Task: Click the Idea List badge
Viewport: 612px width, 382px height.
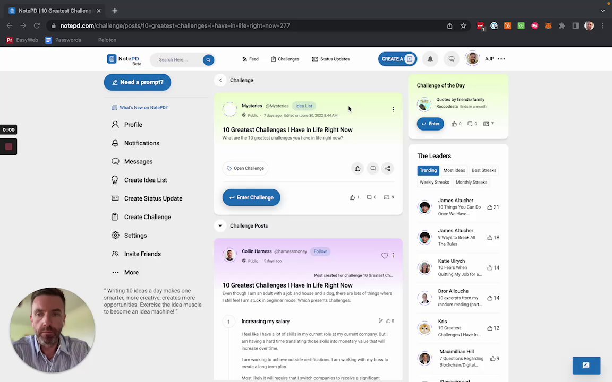Action: point(304,106)
